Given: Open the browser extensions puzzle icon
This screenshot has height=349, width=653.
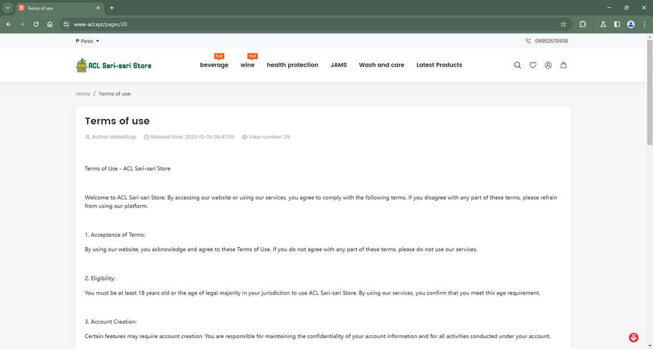Looking at the screenshot, I should point(582,24).
